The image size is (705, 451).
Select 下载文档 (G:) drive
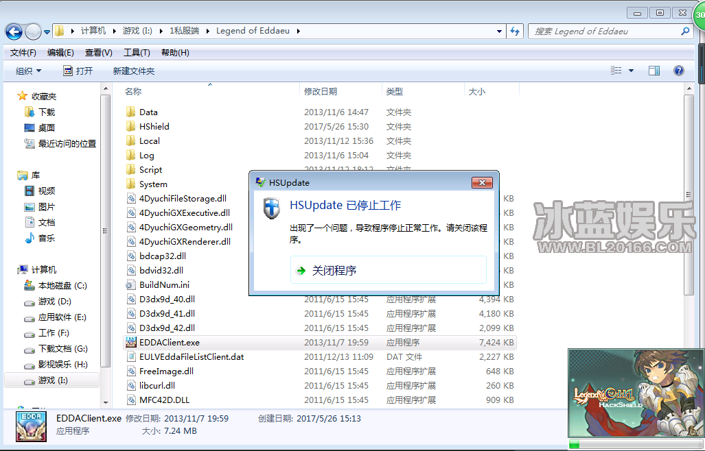[x=56, y=349]
